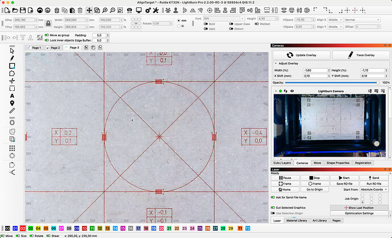Image resolution: width=392 pixels, height=238 pixels.
Task: Select the Position Laser marker pin tool
Action: tap(12, 103)
